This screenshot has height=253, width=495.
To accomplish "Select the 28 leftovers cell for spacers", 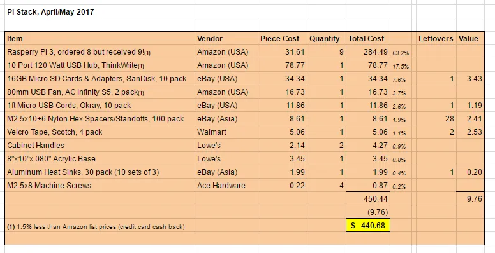I will (436, 119).
